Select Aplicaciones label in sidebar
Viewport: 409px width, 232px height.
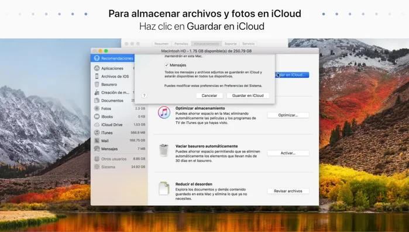pyautogui.click(x=112, y=68)
